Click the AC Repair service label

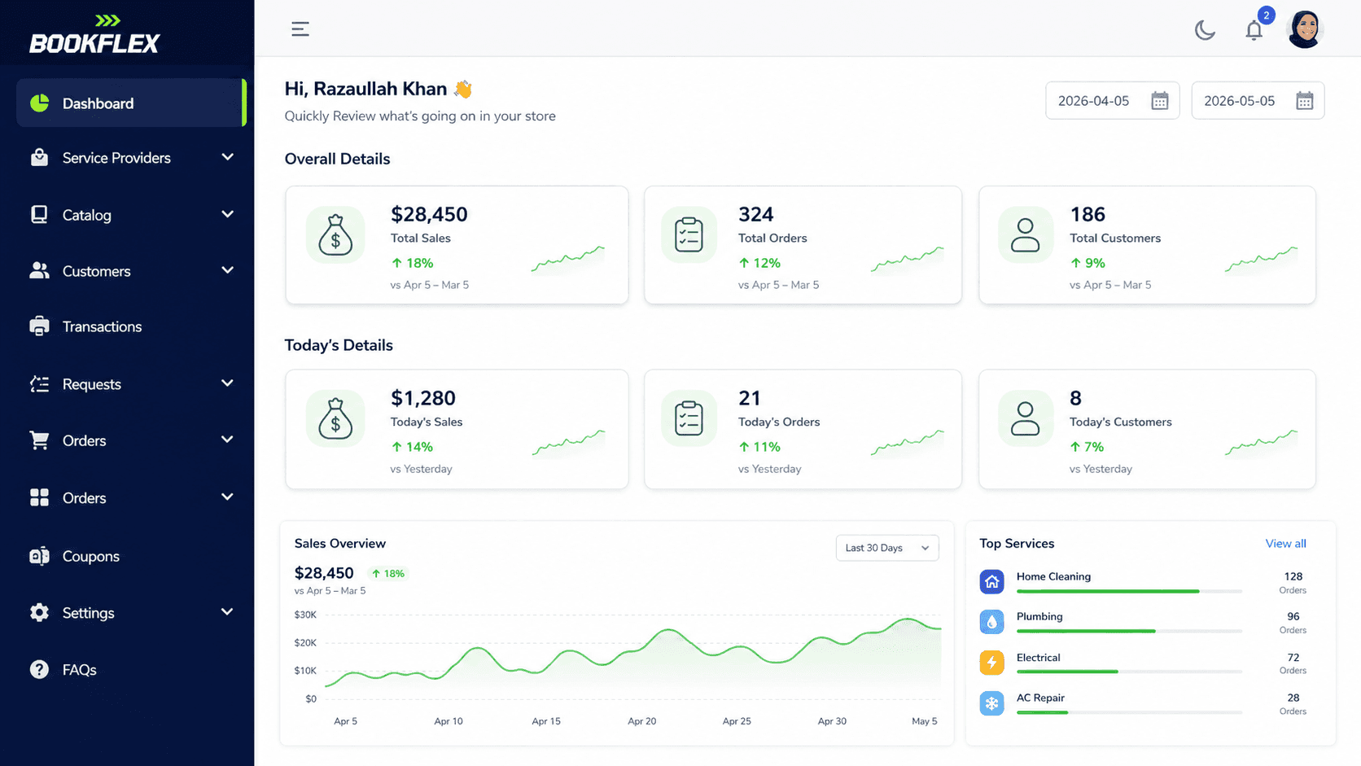1040,698
